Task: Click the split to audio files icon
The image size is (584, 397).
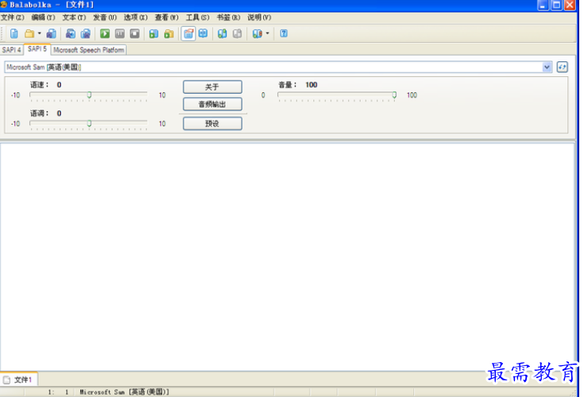Action: click(x=86, y=34)
